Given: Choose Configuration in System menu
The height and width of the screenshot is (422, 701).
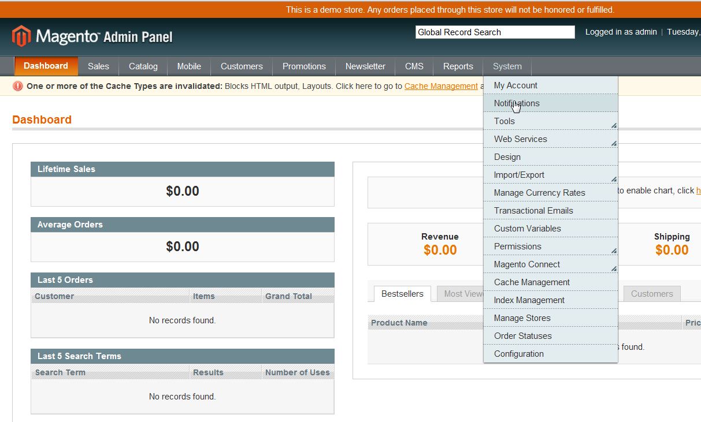Looking at the screenshot, I should pos(518,354).
